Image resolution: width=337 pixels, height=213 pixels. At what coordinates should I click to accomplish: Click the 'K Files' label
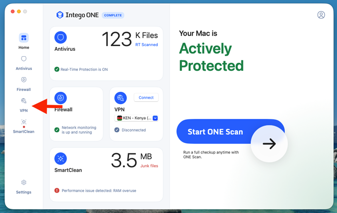click(146, 36)
